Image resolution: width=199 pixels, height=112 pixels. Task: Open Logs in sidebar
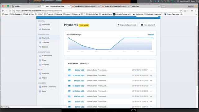point(43,91)
